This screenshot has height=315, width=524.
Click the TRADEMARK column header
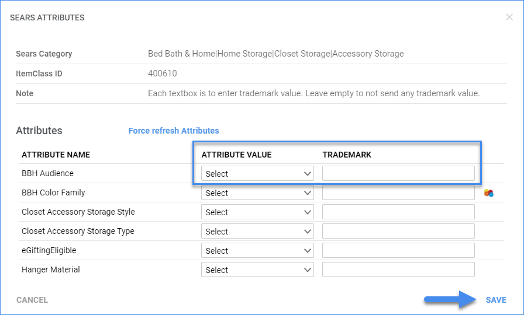pyautogui.click(x=347, y=155)
